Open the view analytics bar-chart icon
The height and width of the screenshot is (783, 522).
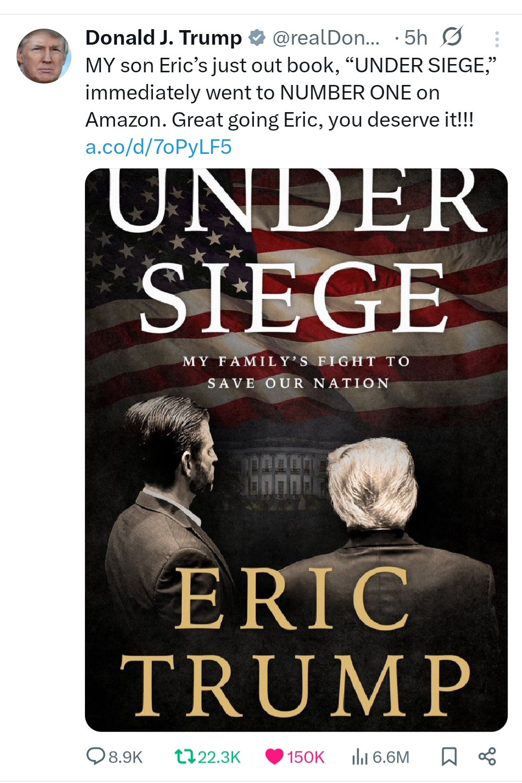(359, 756)
